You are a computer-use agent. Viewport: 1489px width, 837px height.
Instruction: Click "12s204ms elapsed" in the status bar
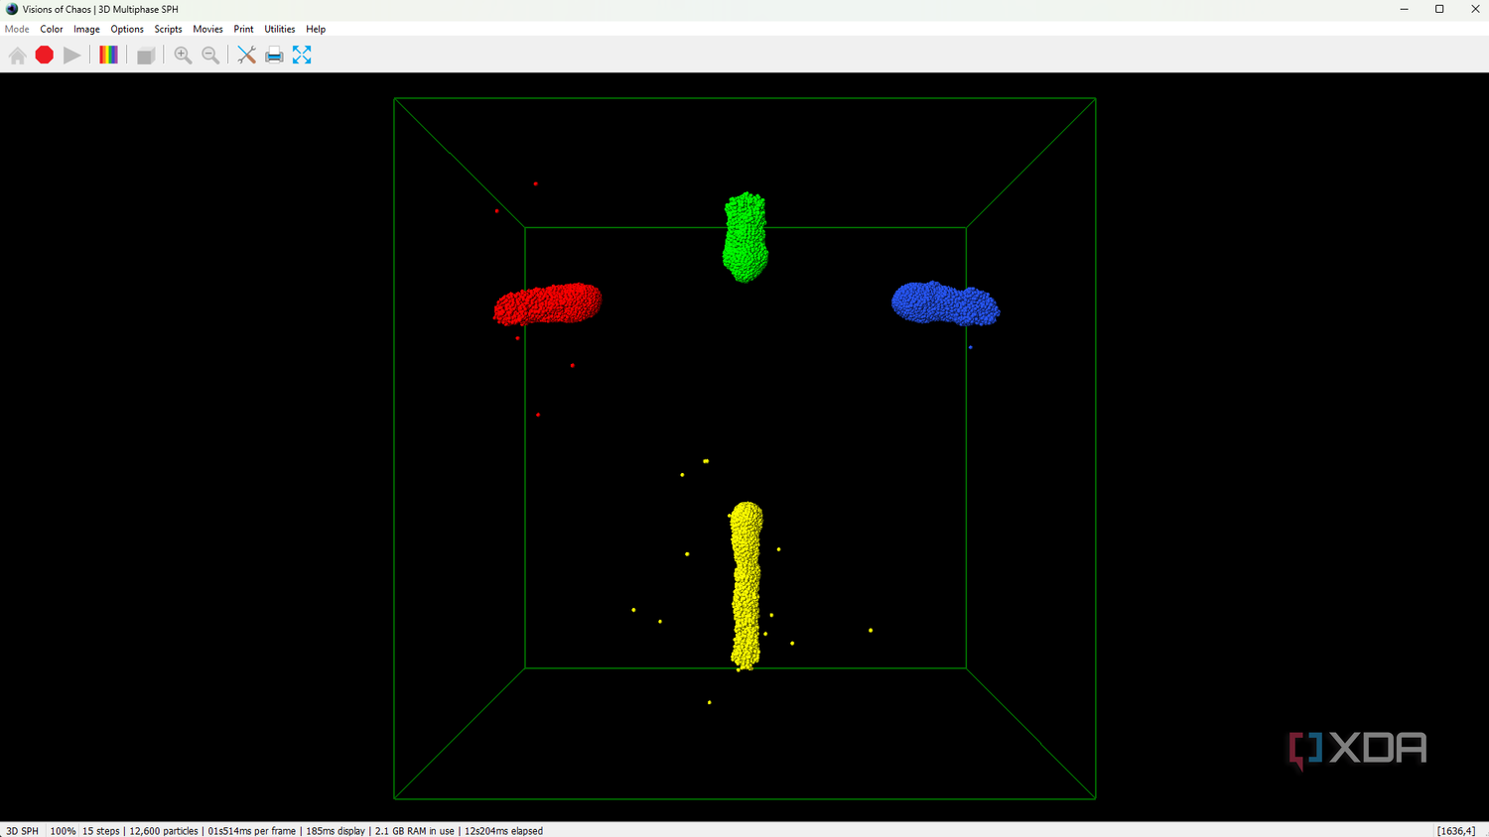click(503, 831)
